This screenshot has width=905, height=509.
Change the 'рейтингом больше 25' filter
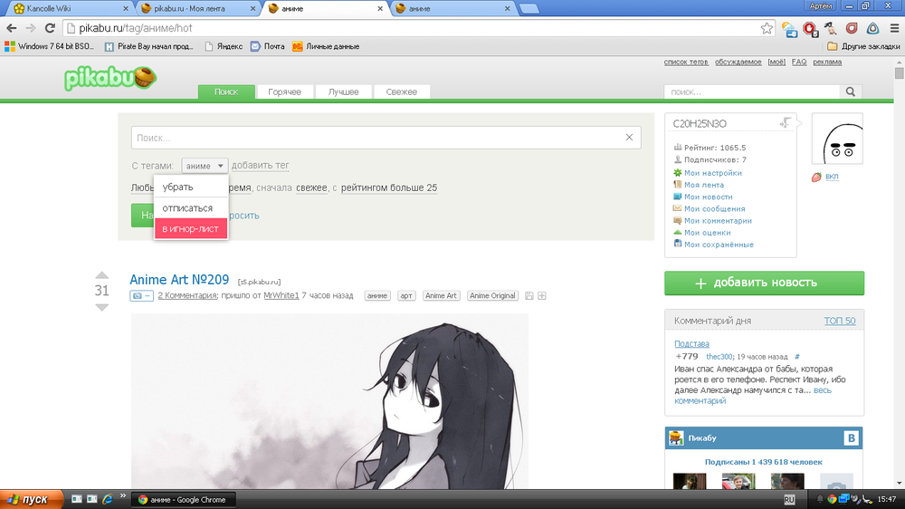tap(389, 187)
